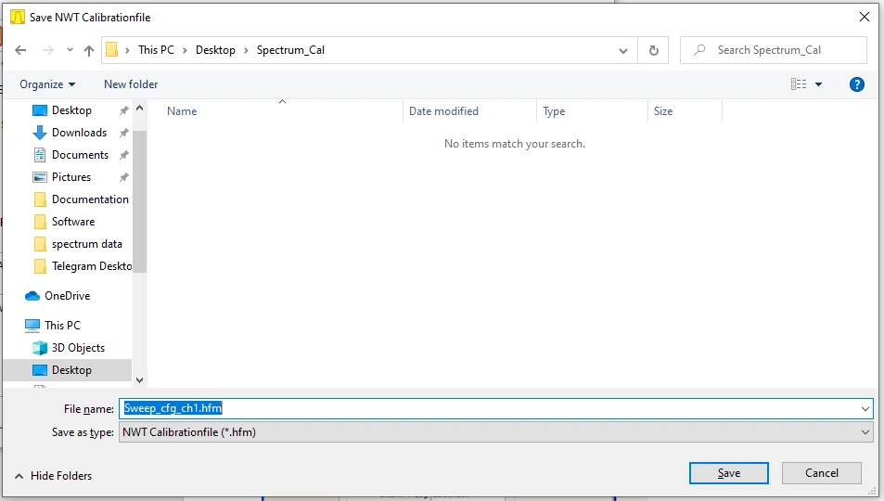Click the navigation pane scroll up arrow
This screenshot has height=501, width=884.
pos(140,108)
